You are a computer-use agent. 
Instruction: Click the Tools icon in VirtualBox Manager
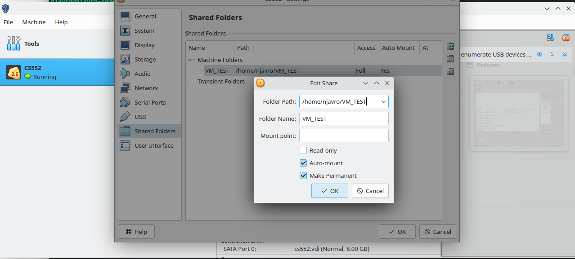[14, 44]
